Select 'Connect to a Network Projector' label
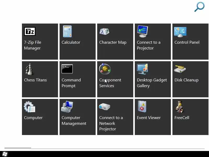The width and height of the screenshot is (209, 157). coord(111,123)
